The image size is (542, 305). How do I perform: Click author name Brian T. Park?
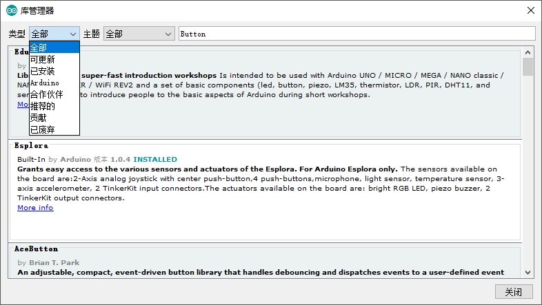click(x=54, y=262)
